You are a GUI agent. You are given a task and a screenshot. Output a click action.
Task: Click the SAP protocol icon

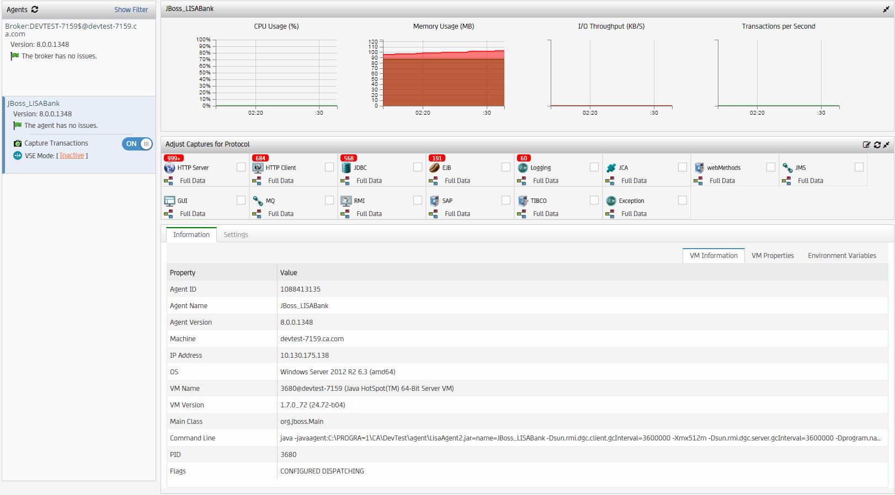[x=434, y=201]
